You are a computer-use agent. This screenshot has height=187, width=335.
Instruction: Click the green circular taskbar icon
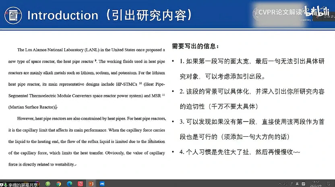tap(48, 184)
